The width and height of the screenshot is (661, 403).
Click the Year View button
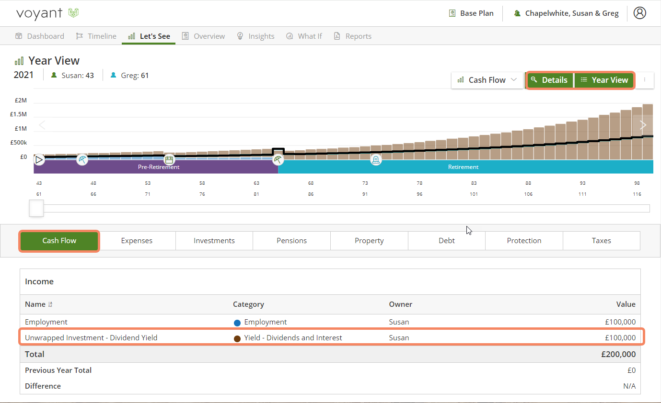click(x=604, y=80)
